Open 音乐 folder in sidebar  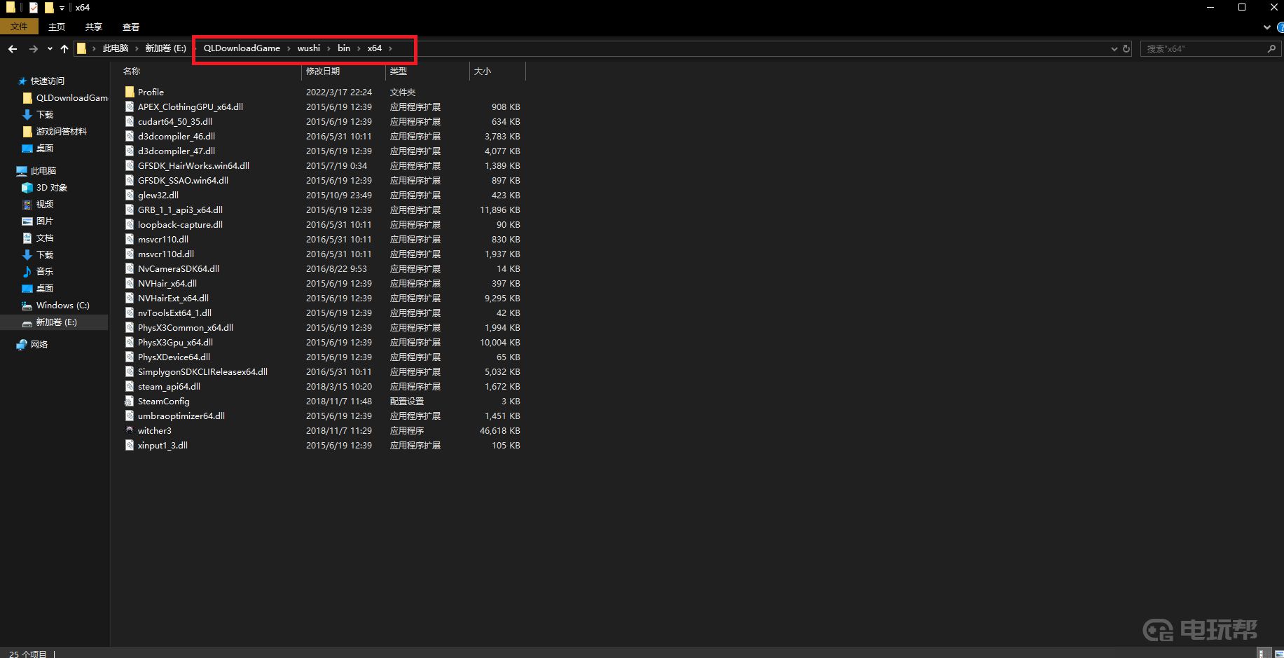coord(45,271)
